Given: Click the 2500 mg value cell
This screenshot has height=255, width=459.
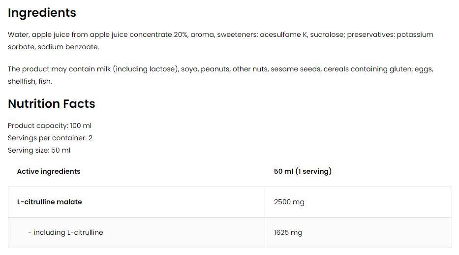Looking at the screenshot, I should point(289,202).
